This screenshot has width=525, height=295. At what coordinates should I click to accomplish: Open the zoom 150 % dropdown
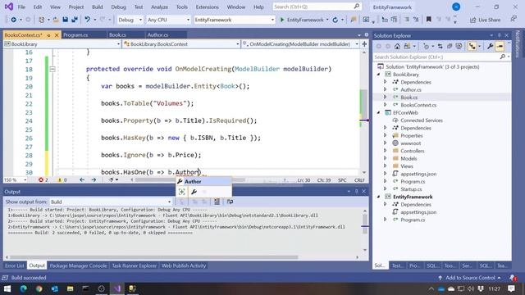click(16, 180)
